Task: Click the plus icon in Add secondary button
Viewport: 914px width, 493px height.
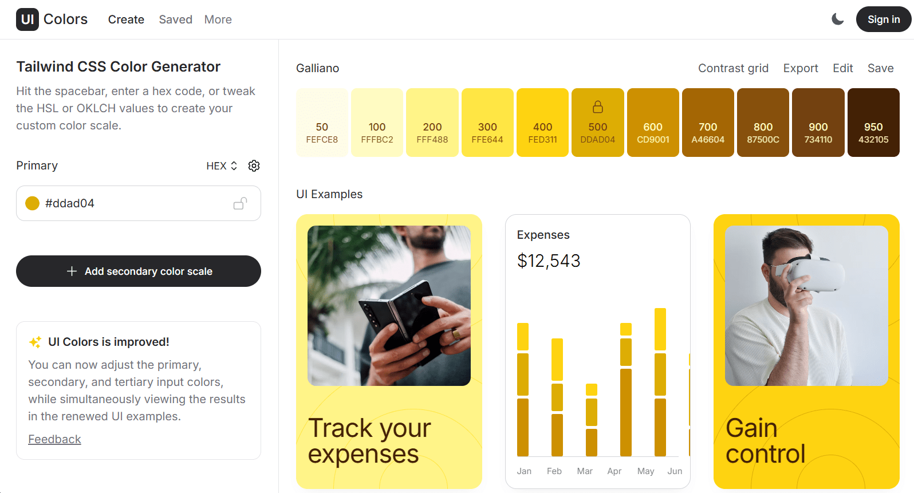Action: coord(72,271)
